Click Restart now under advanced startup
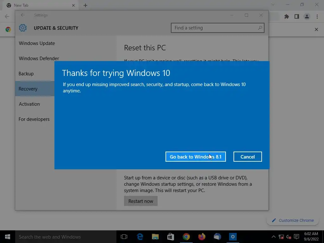Screen dimensions: 324x243 click(141, 201)
